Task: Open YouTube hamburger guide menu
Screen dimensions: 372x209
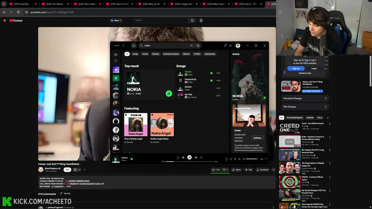Action: [x=5, y=21]
